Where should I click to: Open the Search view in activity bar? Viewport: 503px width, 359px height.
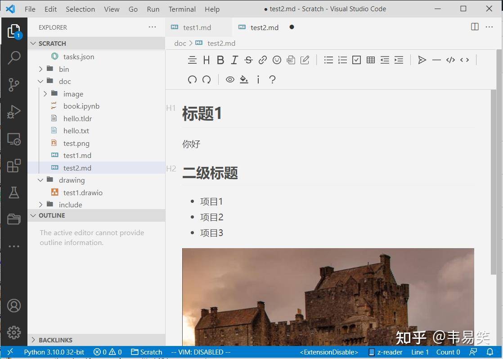[x=14, y=57]
